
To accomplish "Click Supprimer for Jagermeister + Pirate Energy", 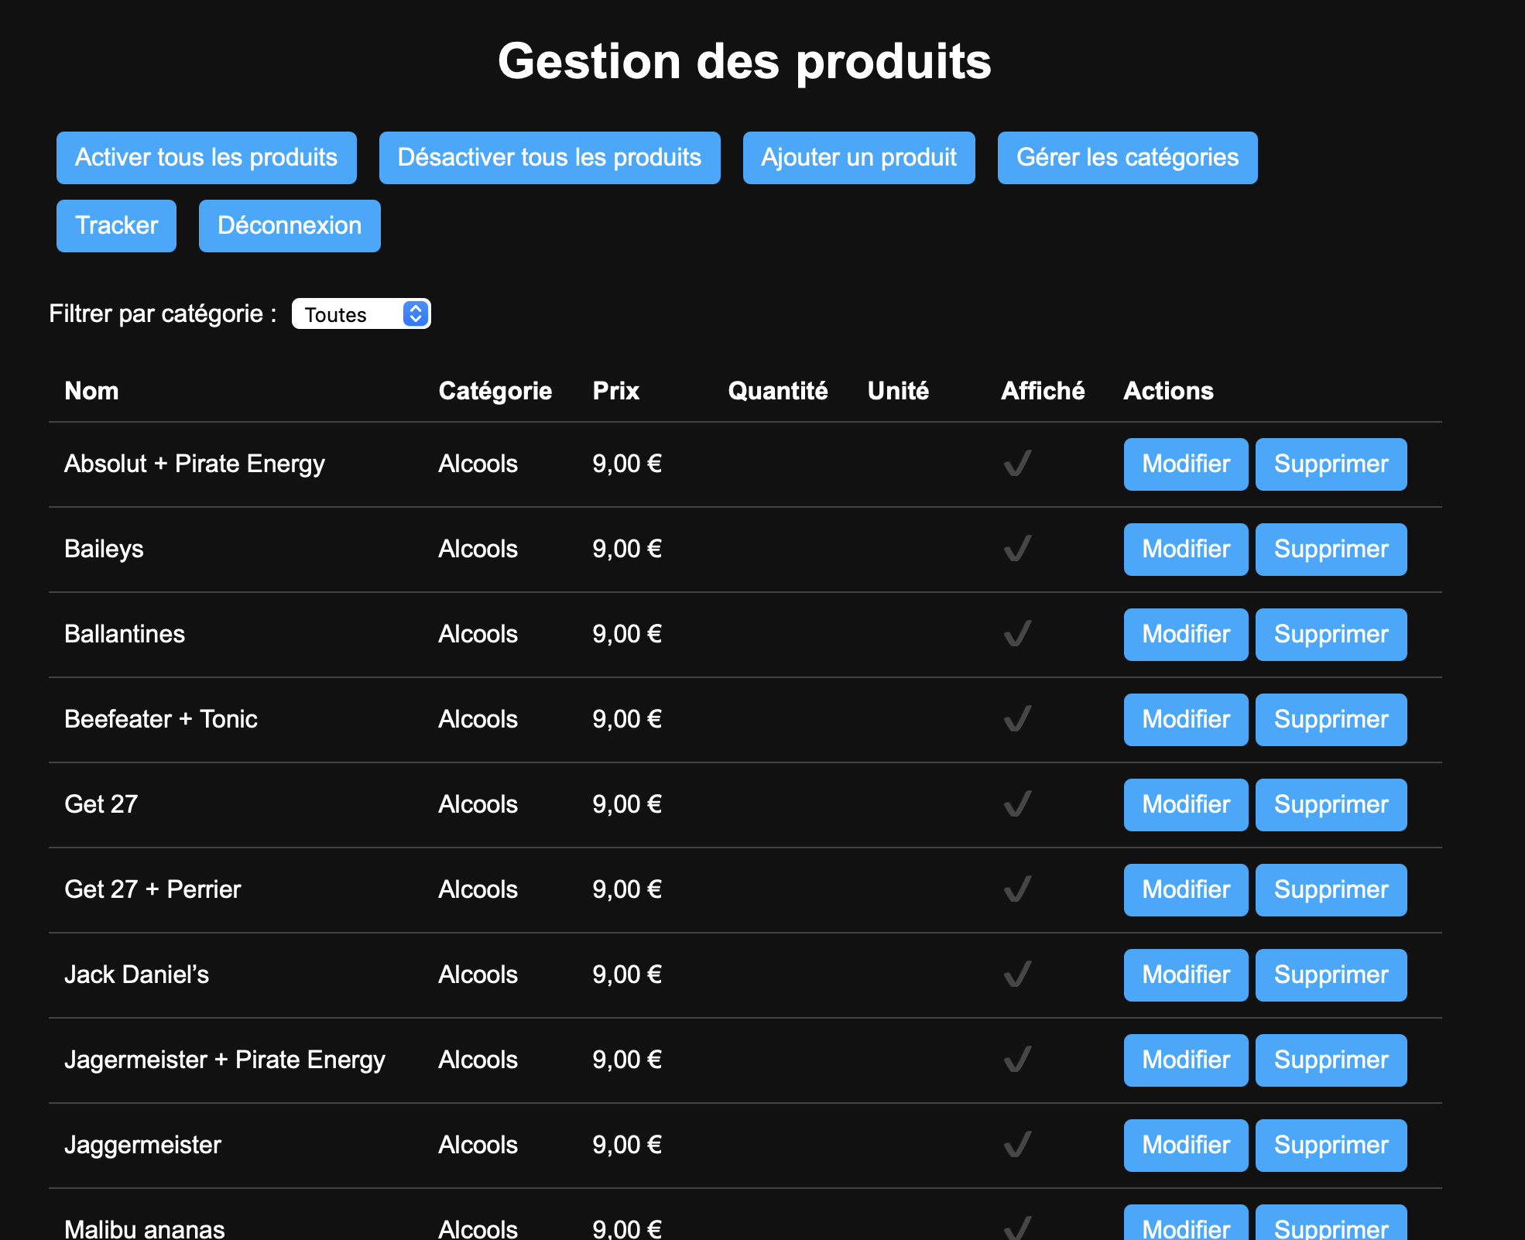I will (x=1331, y=1060).
